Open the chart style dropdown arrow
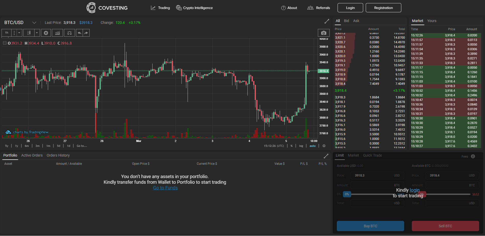 [x=37, y=33]
